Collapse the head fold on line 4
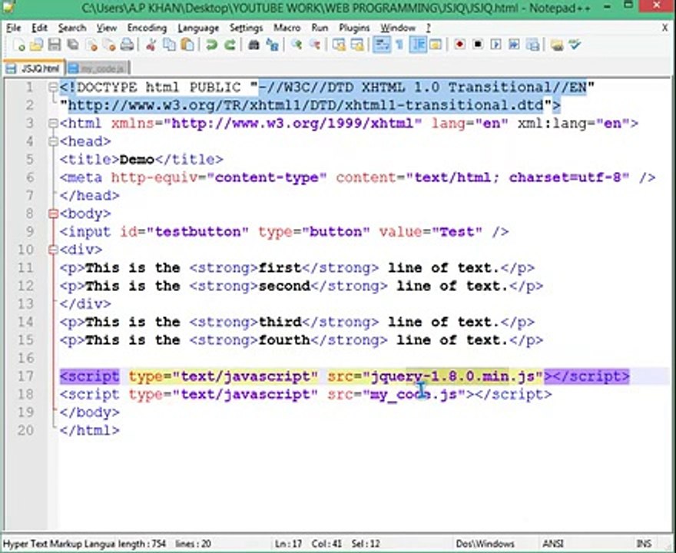The image size is (676, 553). (53, 141)
